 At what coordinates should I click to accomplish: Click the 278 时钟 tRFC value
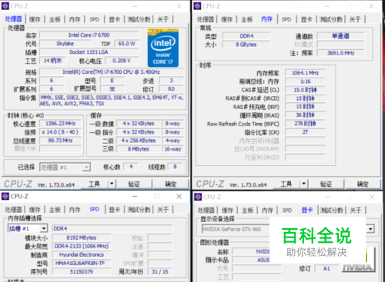click(305, 124)
